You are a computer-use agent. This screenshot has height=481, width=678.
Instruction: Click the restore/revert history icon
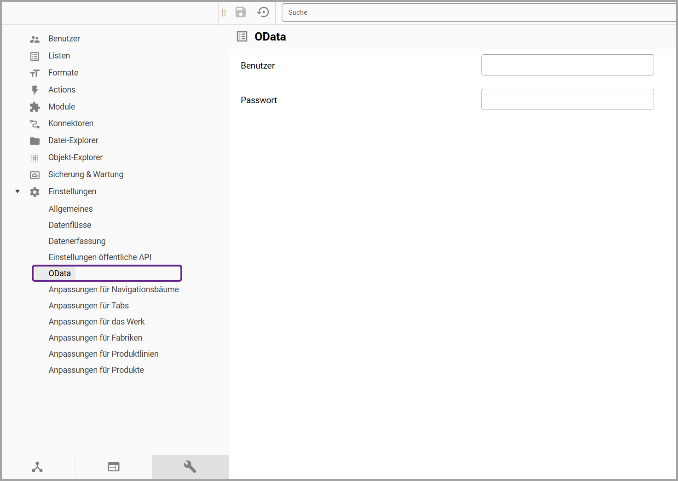[263, 12]
